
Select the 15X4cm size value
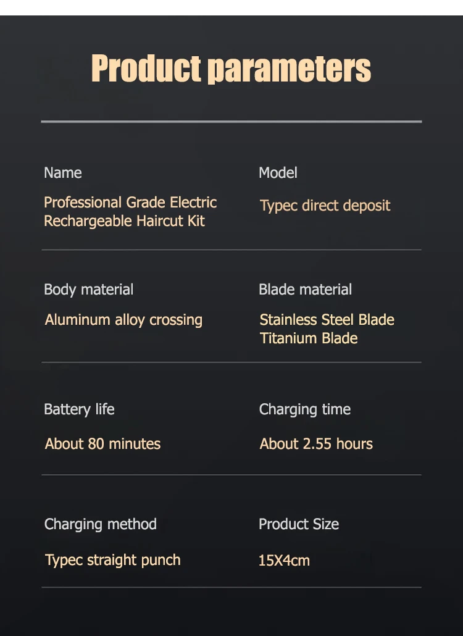(x=284, y=561)
